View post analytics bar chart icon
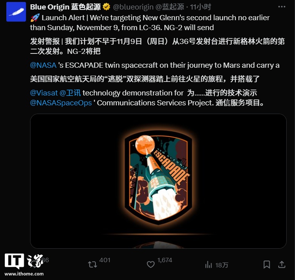 pyautogui.click(x=208, y=265)
